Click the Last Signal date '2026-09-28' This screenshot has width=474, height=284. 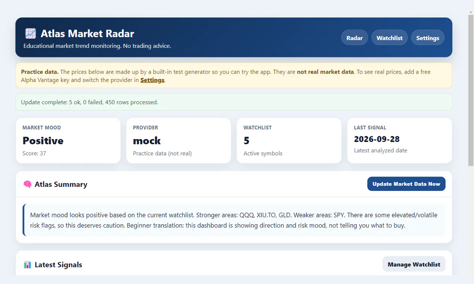click(377, 139)
